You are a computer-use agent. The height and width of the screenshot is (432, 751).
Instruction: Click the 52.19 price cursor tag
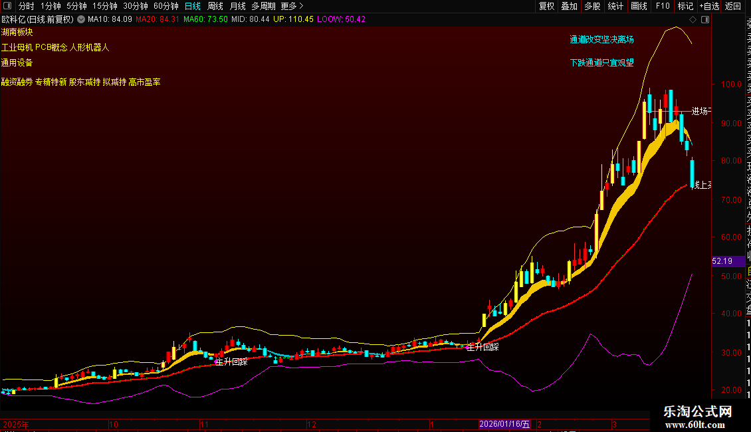click(x=728, y=261)
